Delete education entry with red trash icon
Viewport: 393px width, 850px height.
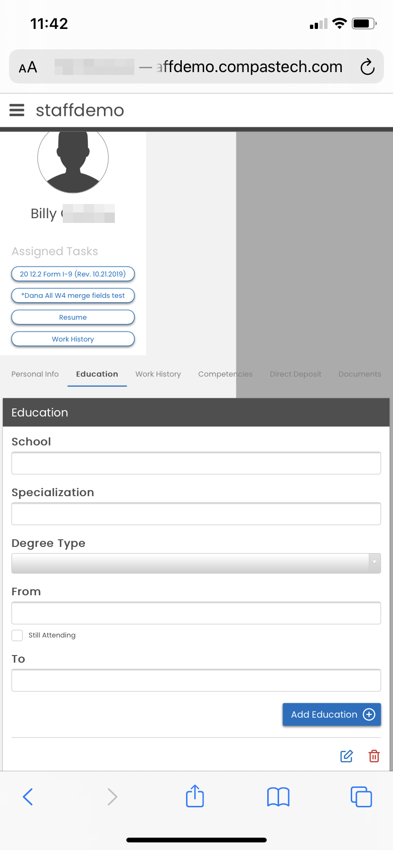pos(374,756)
